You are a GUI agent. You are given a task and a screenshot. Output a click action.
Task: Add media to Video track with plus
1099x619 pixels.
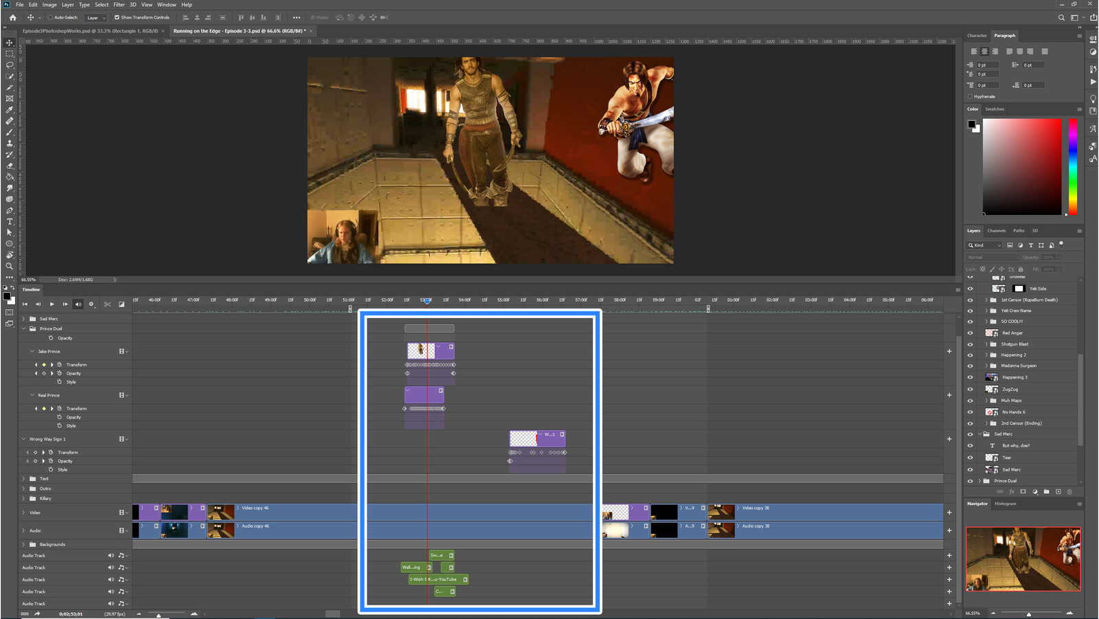(x=949, y=513)
